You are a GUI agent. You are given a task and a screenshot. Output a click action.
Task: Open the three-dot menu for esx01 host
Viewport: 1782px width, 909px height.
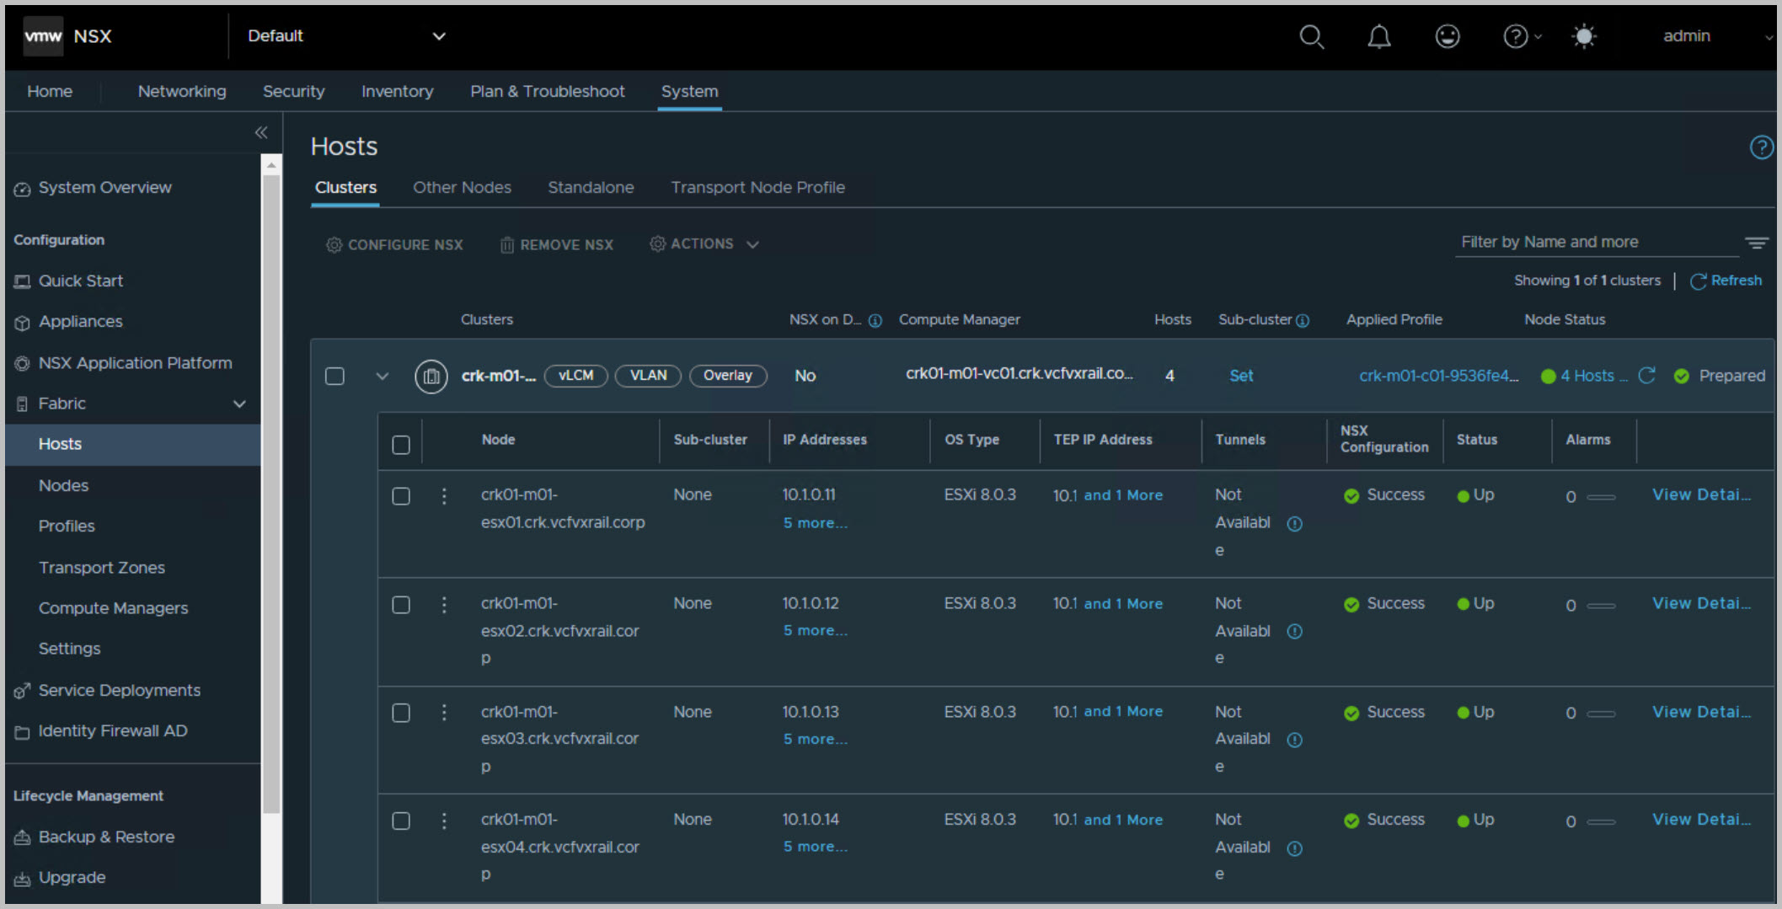444,496
